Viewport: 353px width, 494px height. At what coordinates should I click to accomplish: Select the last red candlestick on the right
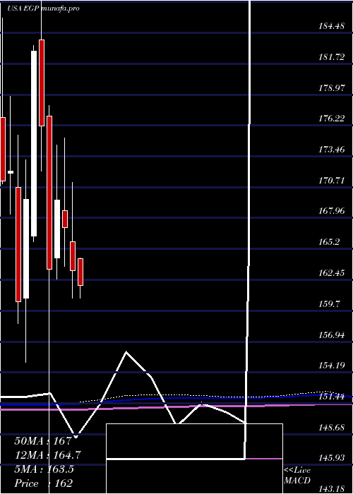click(80, 272)
